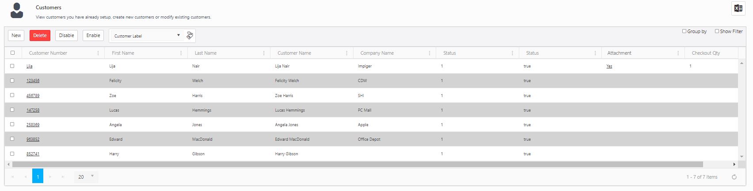Check the select-all header checkbox
Viewport: 753px width, 191px height.
click(12, 53)
